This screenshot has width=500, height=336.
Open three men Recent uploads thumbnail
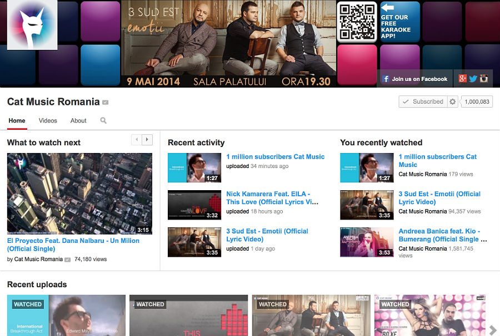(x=311, y=315)
